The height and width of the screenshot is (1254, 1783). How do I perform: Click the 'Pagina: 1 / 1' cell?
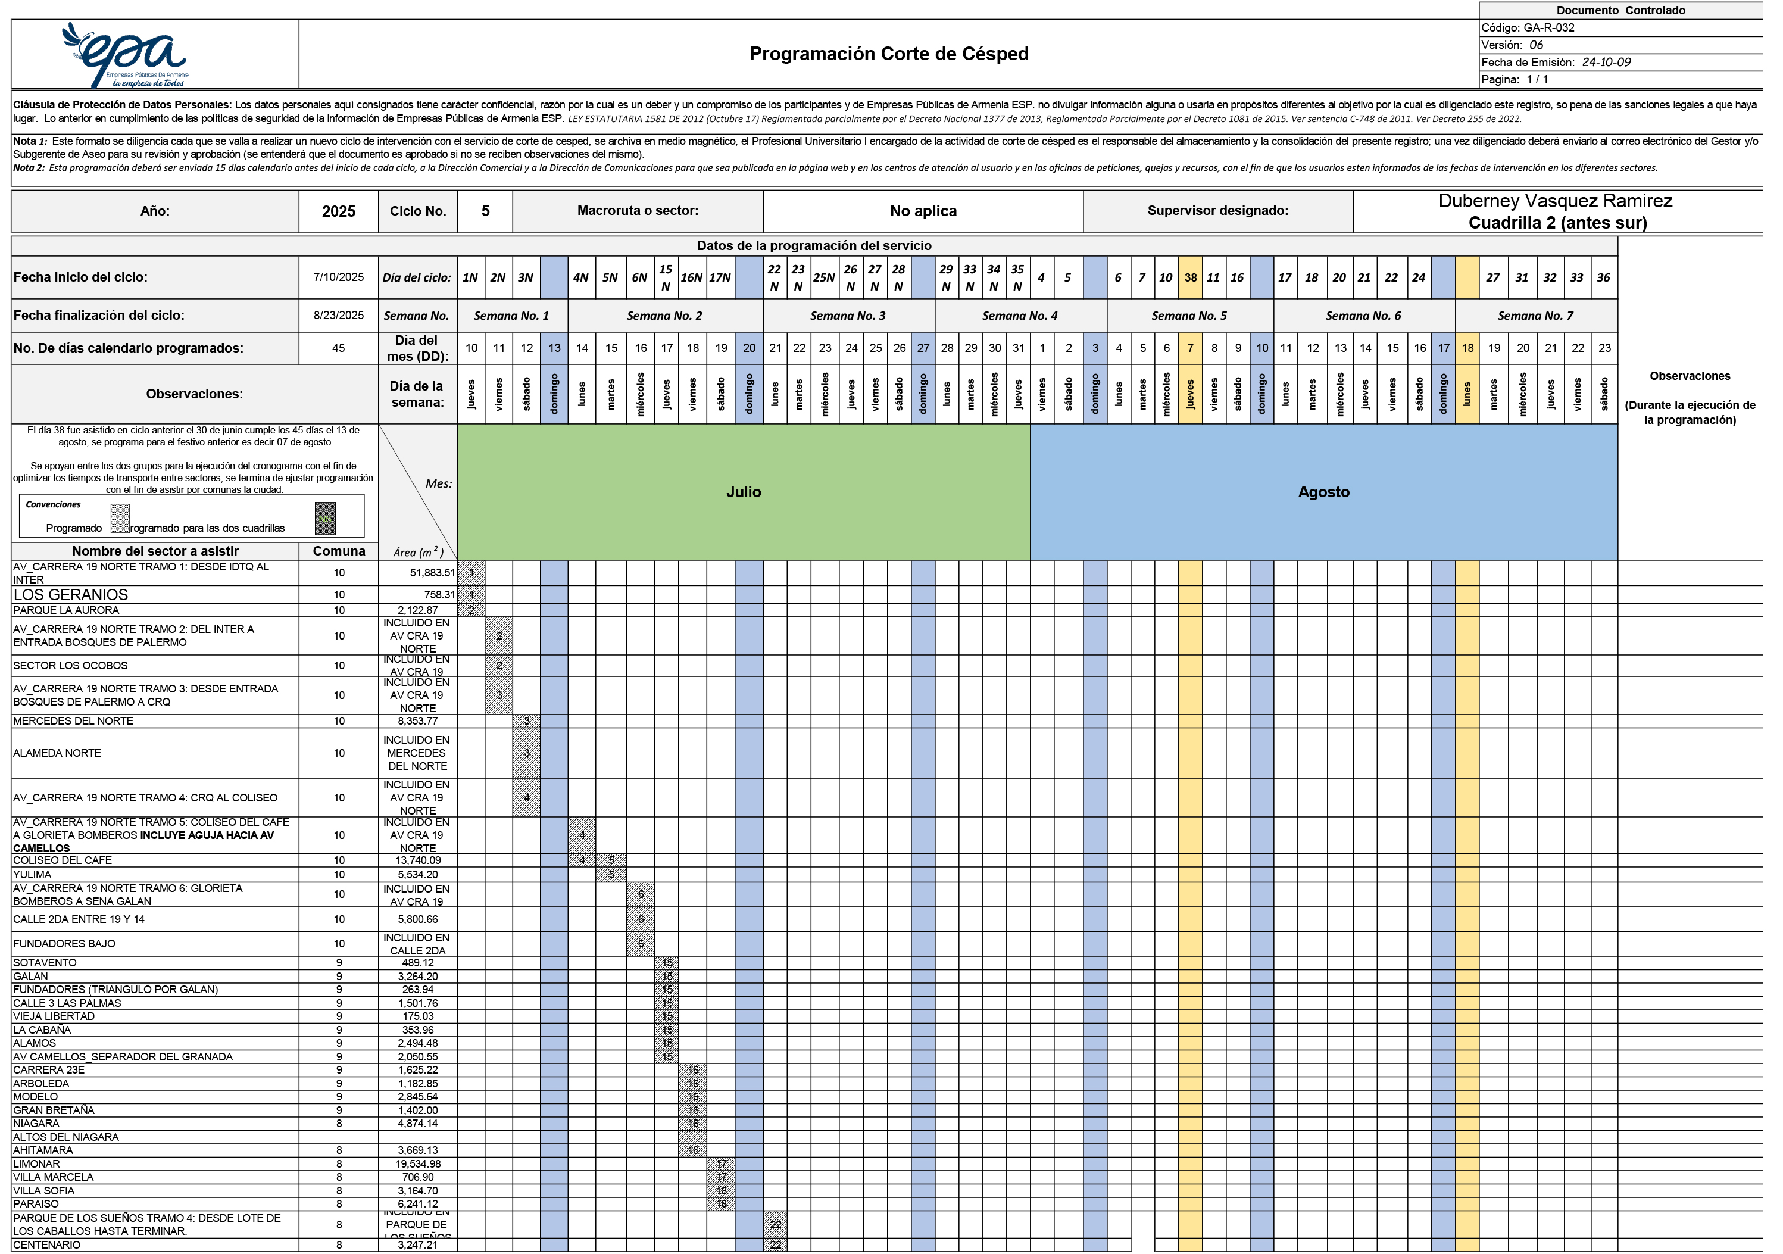1620,79
